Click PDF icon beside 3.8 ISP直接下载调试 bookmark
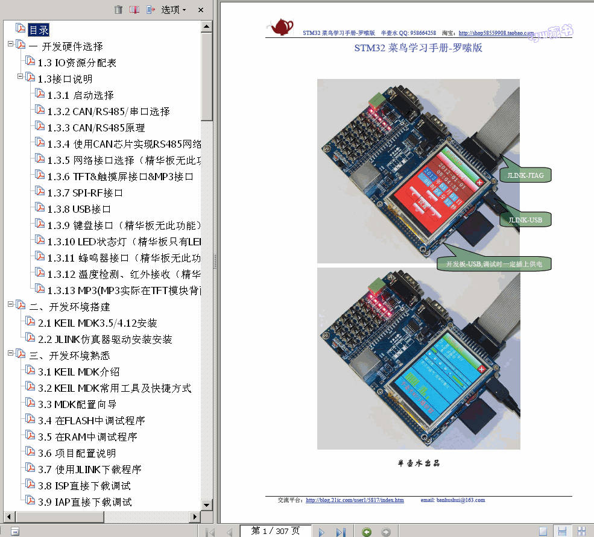Image resolution: width=594 pixels, height=537 pixels. click(x=30, y=484)
